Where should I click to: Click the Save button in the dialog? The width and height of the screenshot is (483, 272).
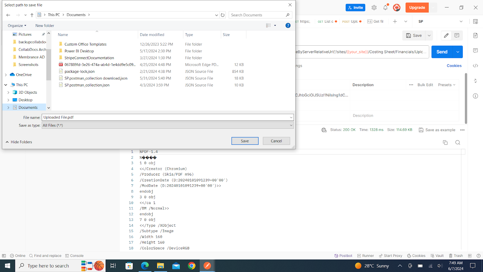[245, 141]
